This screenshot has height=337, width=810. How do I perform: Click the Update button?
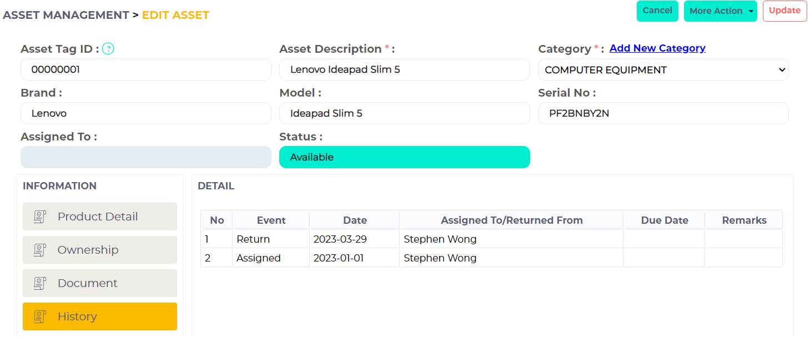point(784,11)
